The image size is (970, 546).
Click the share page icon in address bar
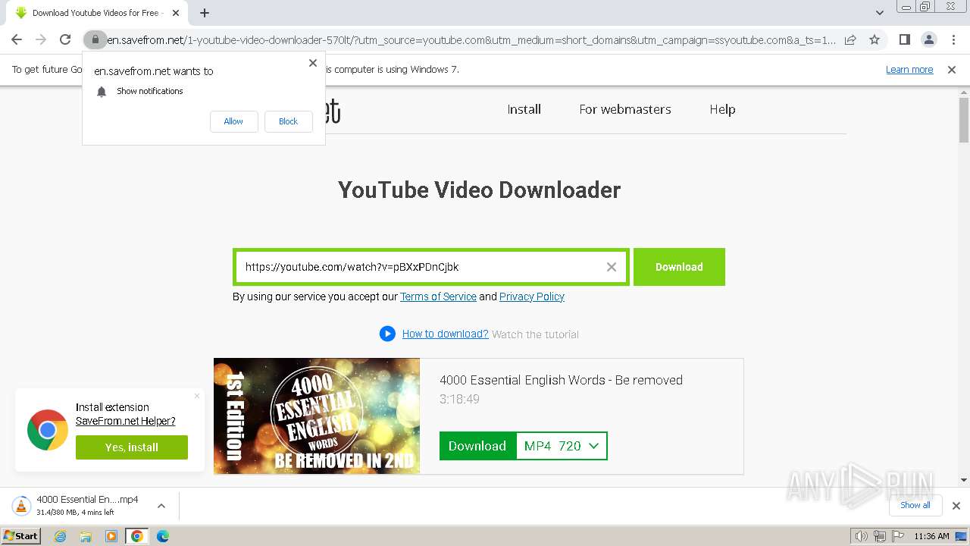850,39
